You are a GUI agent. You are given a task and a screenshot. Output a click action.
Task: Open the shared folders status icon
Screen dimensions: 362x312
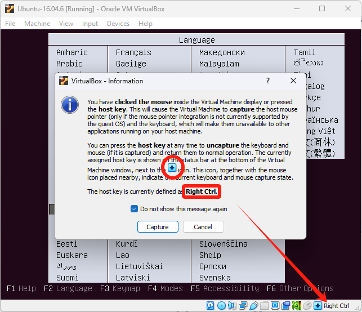(265, 306)
